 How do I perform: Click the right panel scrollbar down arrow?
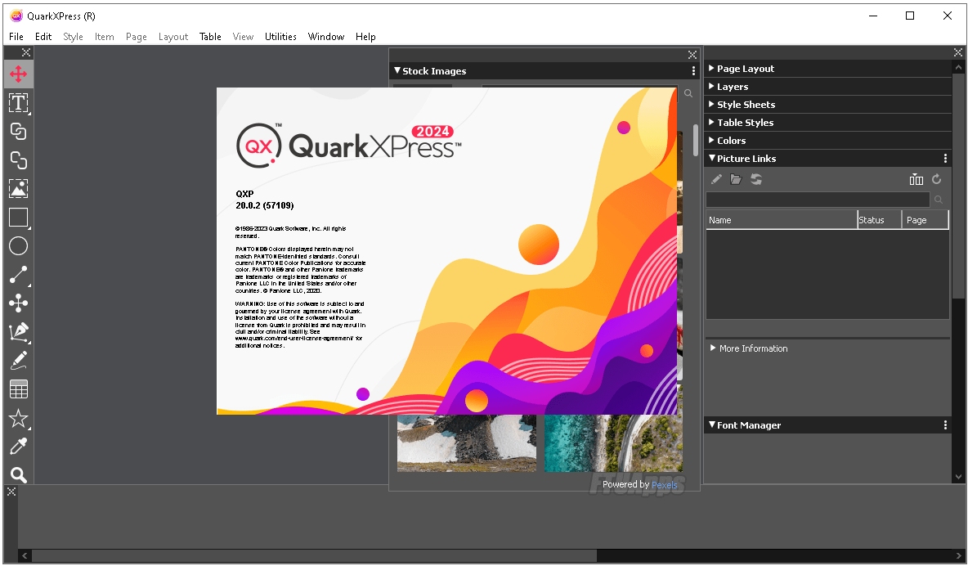click(958, 476)
